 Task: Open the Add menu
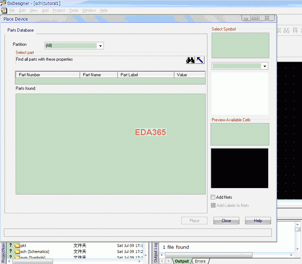pyautogui.click(x=45, y=10)
